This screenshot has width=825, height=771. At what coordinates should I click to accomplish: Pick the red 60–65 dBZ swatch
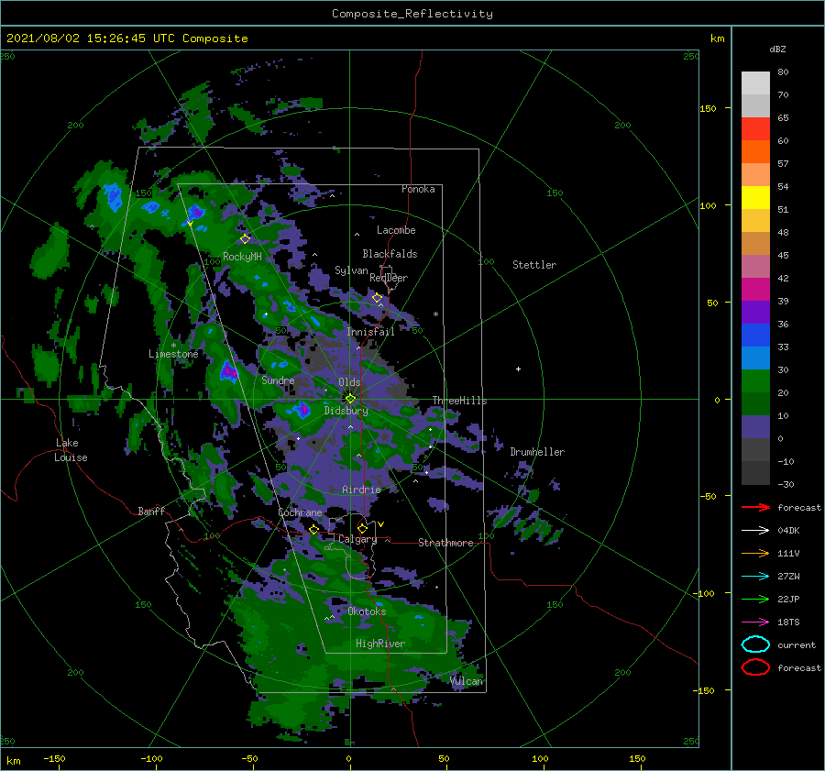(x=755, y=129)
